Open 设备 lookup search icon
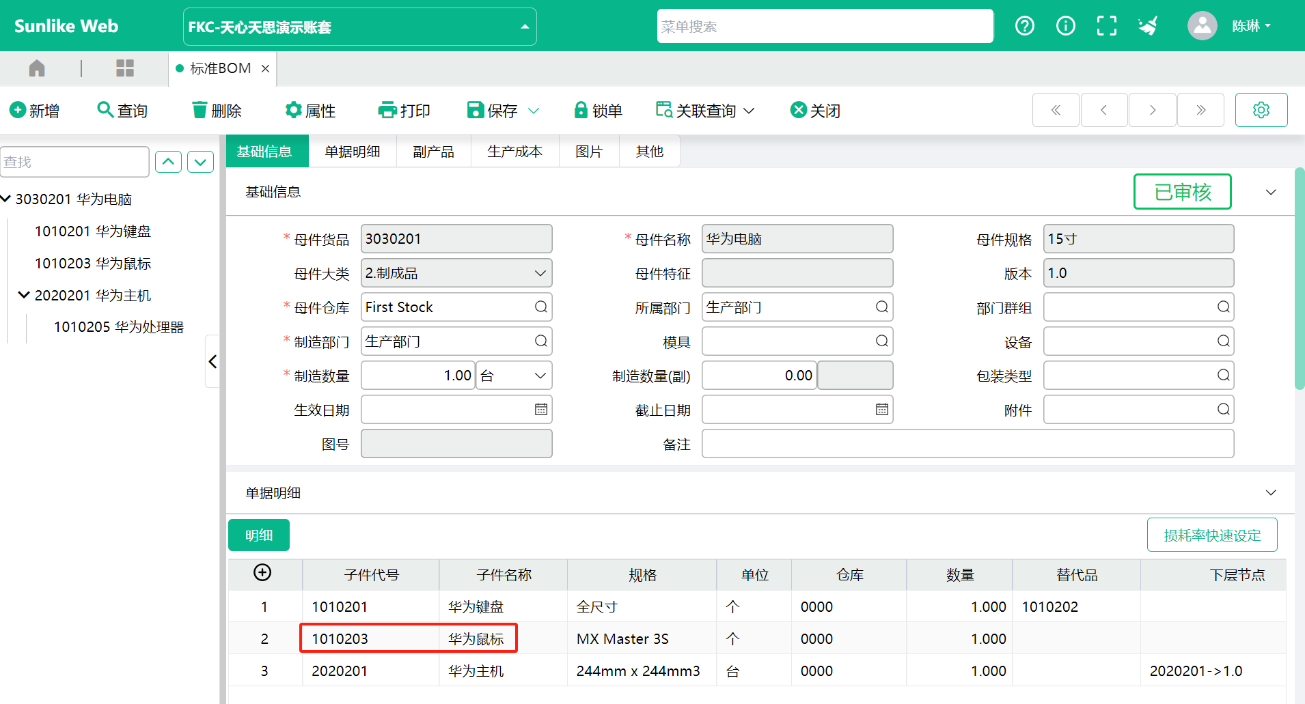Viewport: 1305px width, 704px height. (x=1223, y=341)
